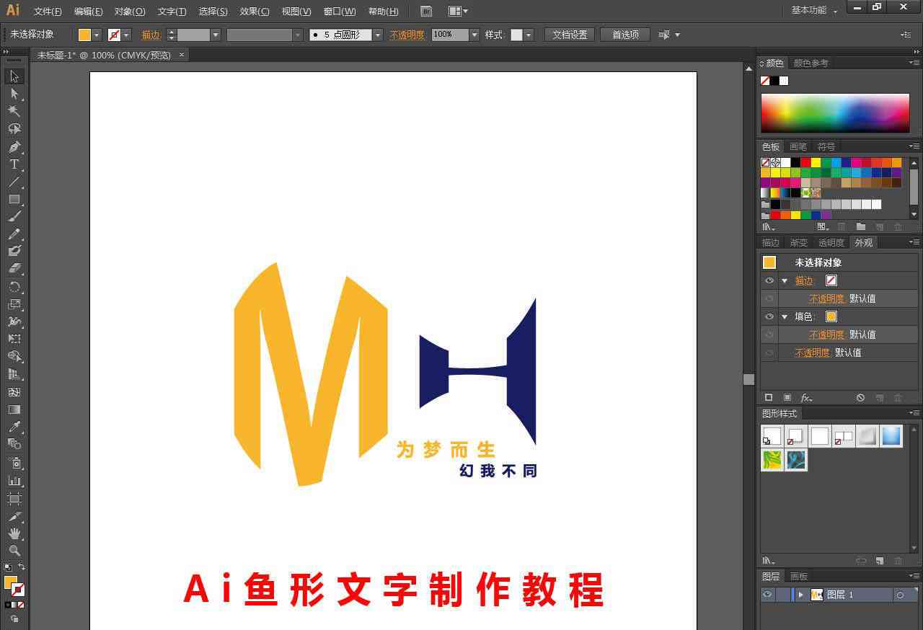Screen dimensions: 923x630
Task: Select the Line Segment tool
Action: pyautogui.click(x=14, y=182)
